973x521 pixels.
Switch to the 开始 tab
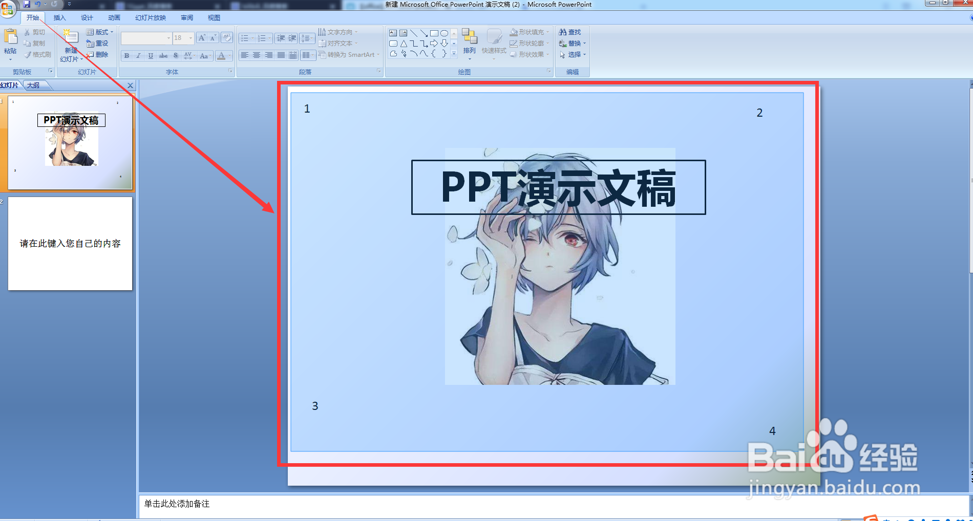click(x=33, y=17)
